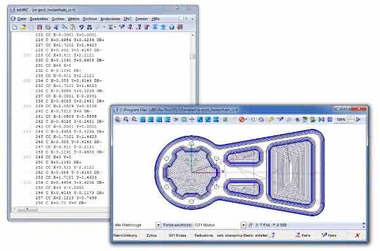Open the Rechner menu
This screenshot has width=380, height=251.
pyautogui.click(x=90, y=19)
